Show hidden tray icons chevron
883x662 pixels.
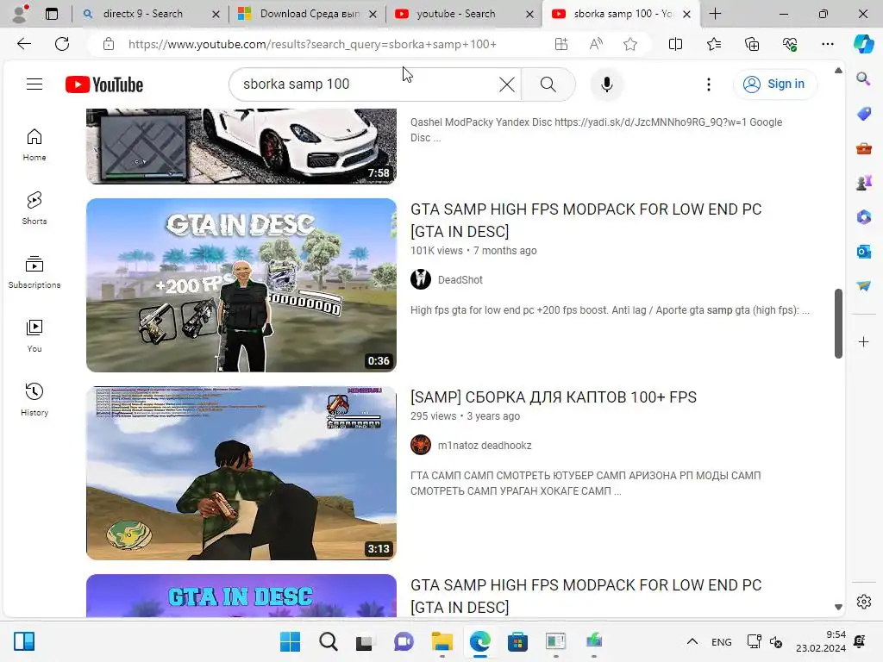click(692, 641)
